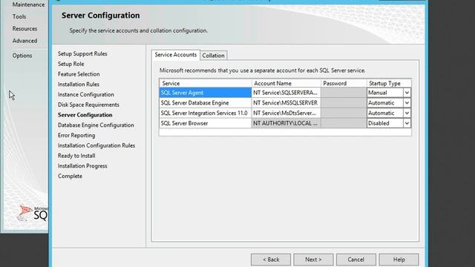Click the Complete step

[70, 177]
